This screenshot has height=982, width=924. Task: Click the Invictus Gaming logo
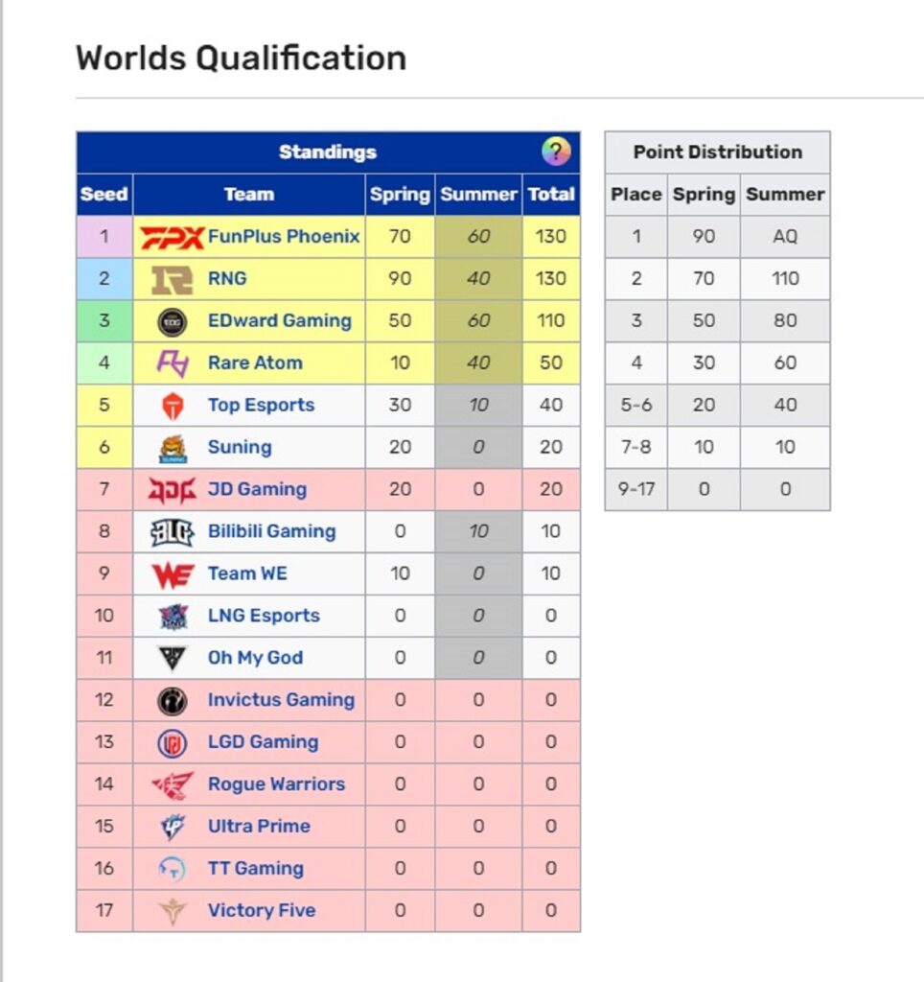point(173,701)
